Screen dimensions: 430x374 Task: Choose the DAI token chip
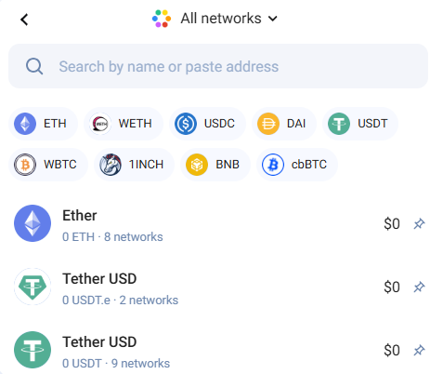[x=284, y=124]
